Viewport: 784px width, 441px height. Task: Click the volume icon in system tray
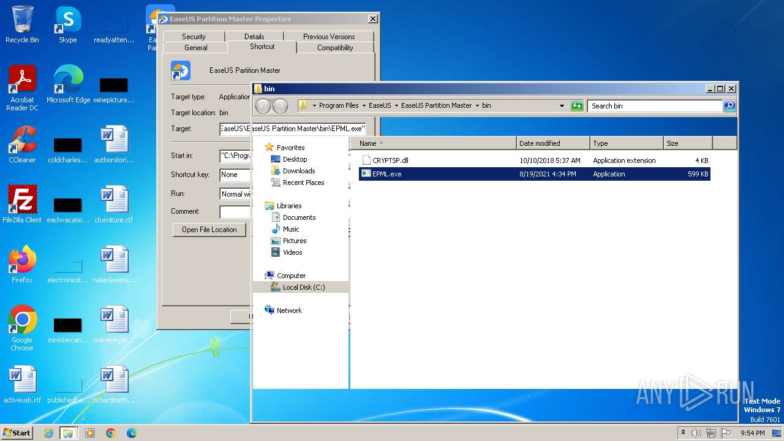[x=696, y=433]
